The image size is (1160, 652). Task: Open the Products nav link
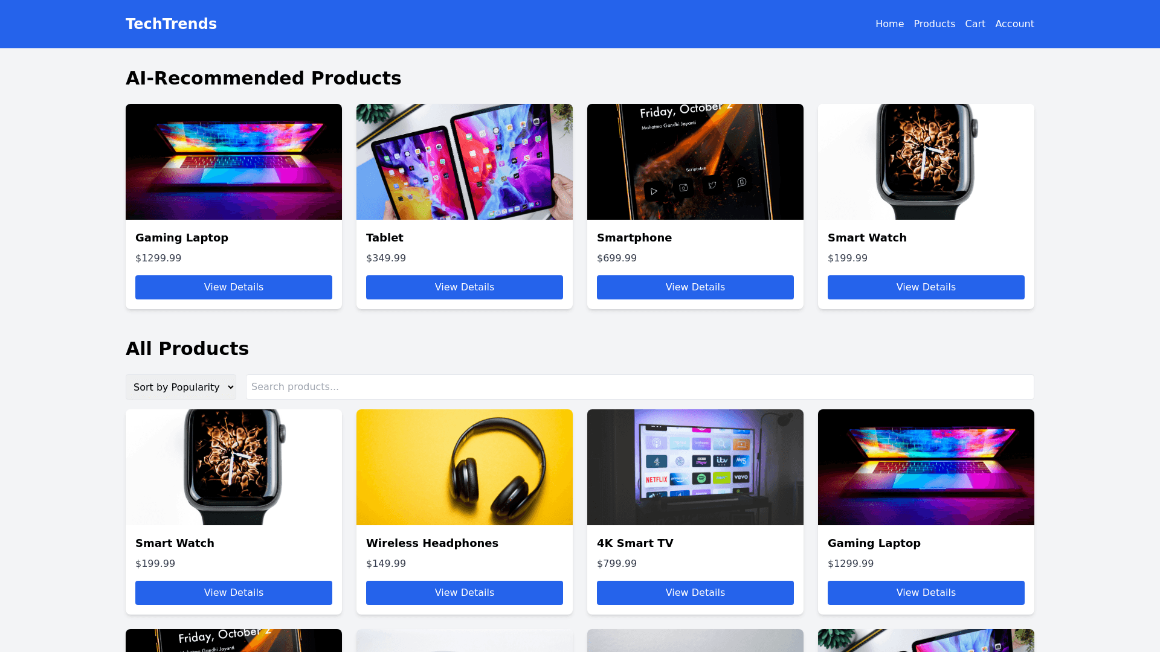click(x=934, y=24)
